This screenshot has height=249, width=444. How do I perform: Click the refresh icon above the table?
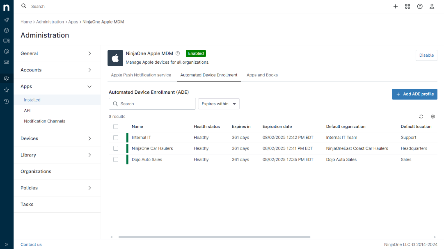click(x=421, y=117)
